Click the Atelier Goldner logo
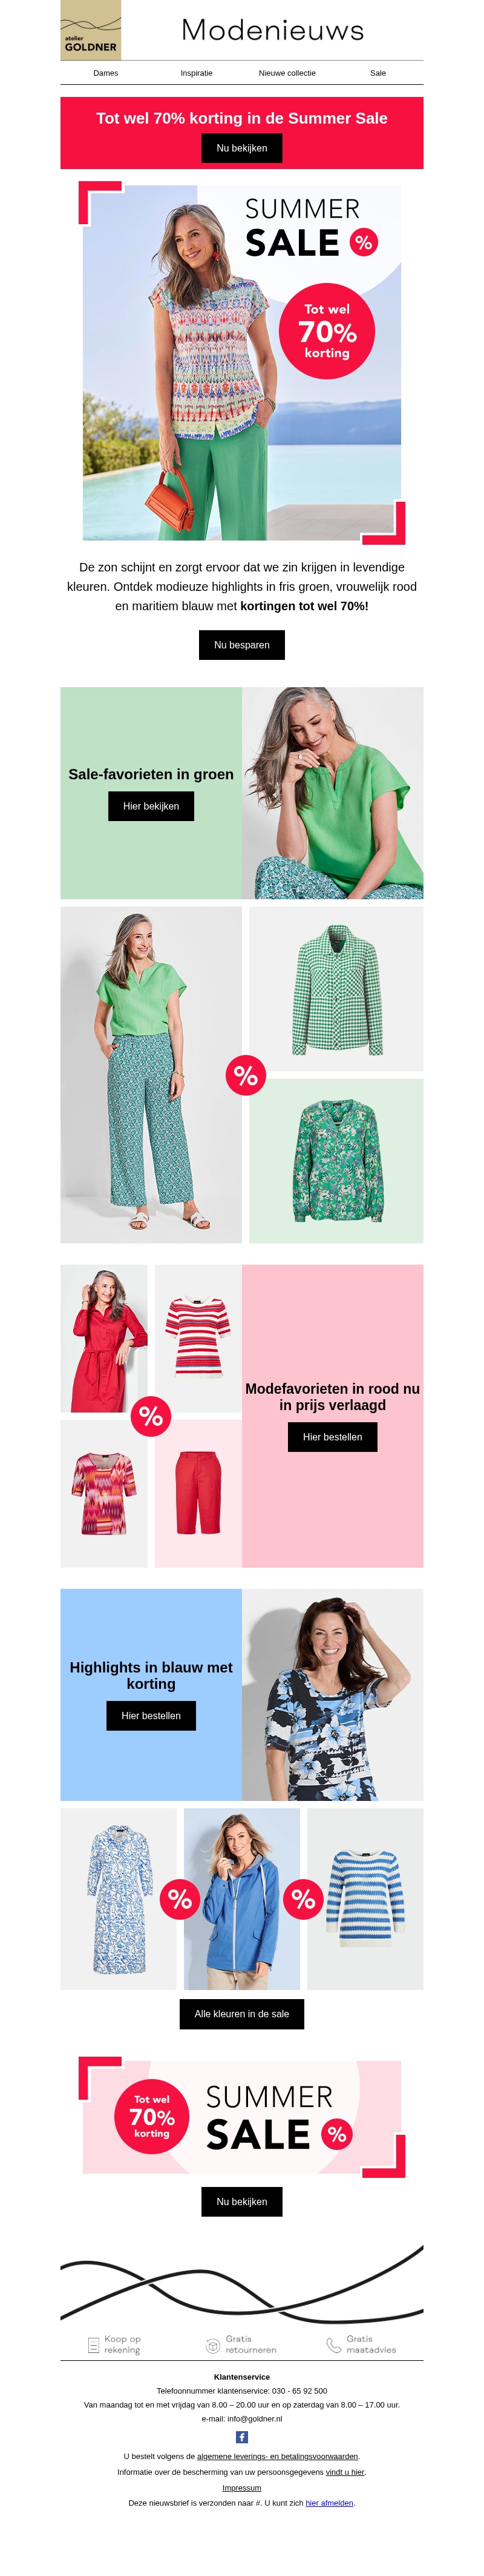This screenshot has width=484, height=2576. click(x=91, y=30)
